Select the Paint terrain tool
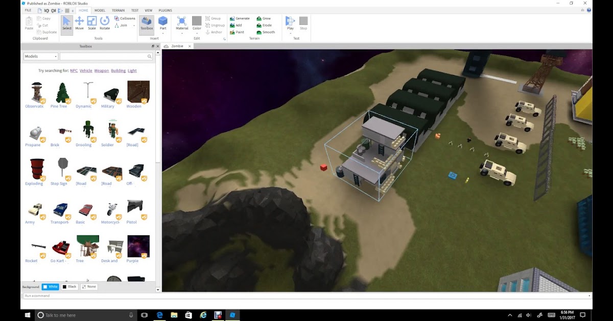 [238, 32]
